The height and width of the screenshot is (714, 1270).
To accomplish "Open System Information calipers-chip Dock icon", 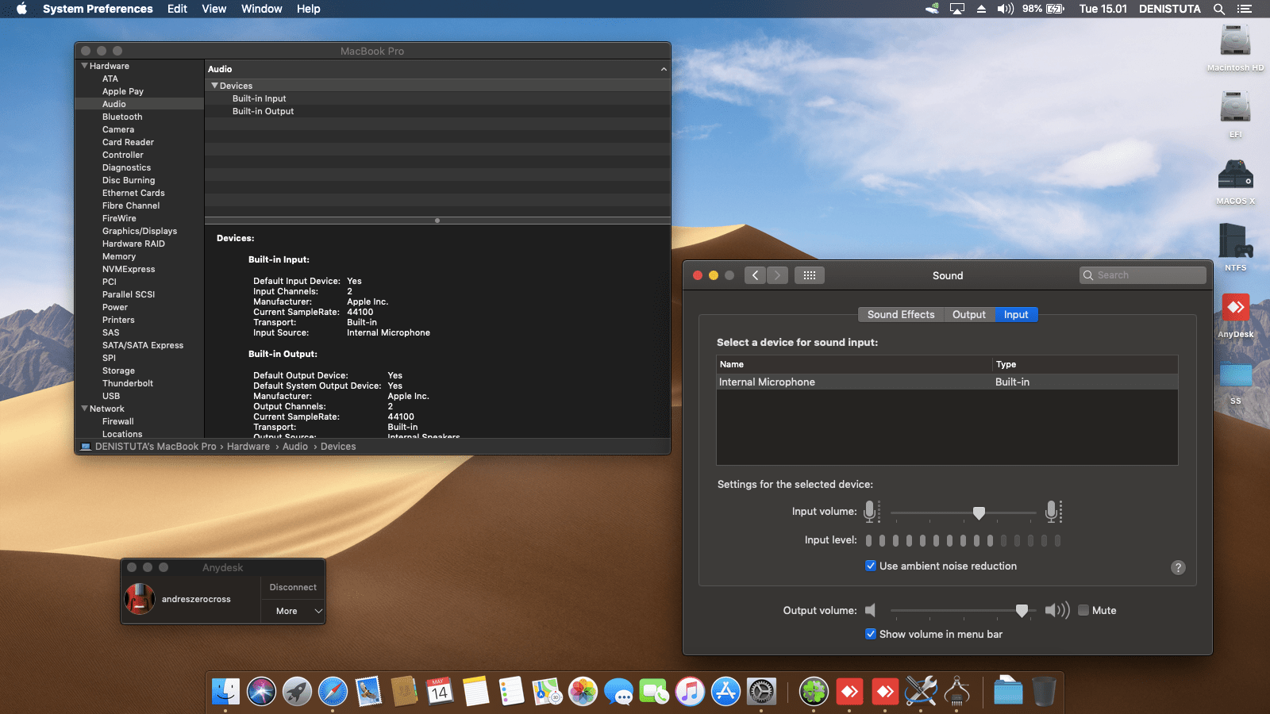I will pos(956,692).
